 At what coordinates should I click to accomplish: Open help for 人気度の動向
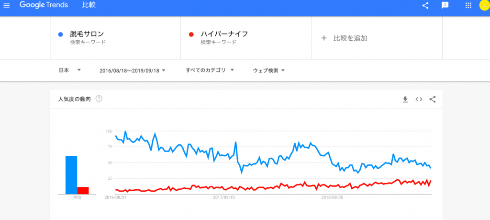[99, 99]
